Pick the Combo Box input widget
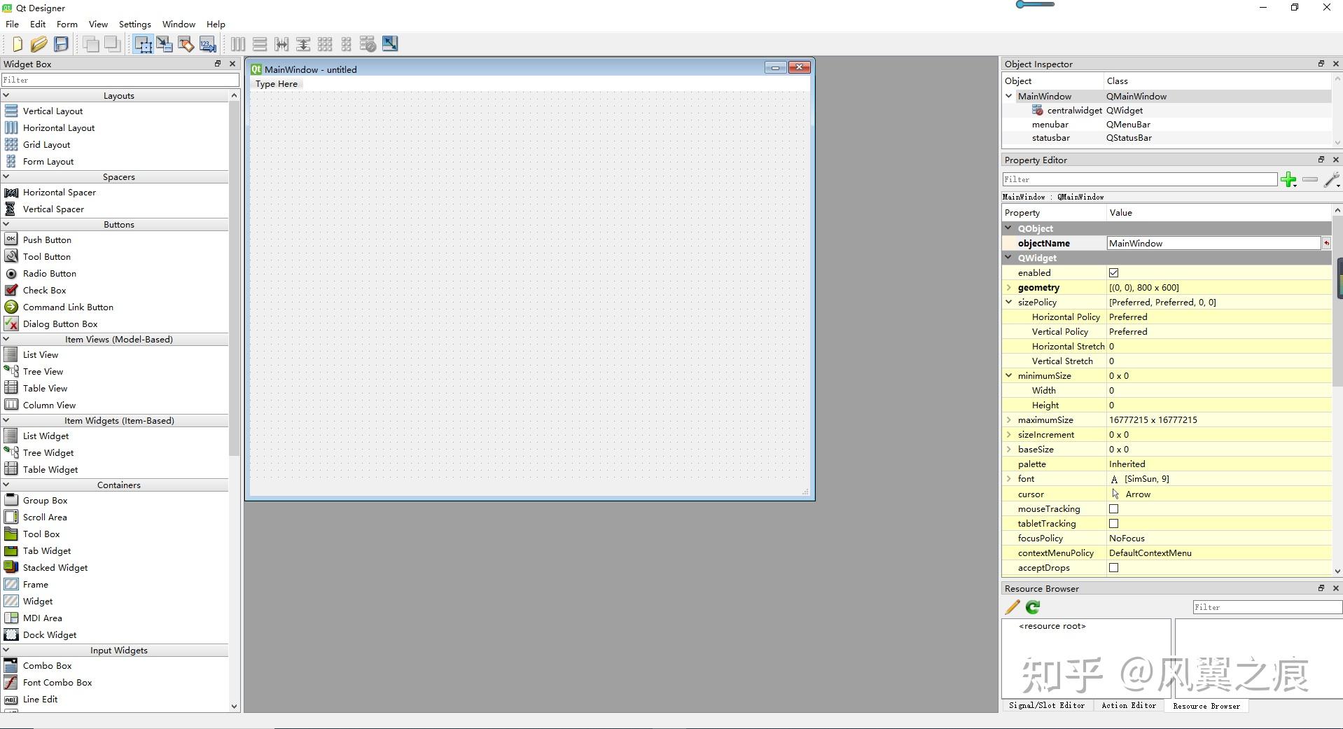1343x729 pixels. click(x=47, y=665)
